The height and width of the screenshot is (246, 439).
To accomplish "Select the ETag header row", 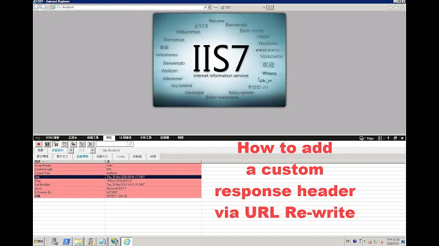I will [117, 181].
